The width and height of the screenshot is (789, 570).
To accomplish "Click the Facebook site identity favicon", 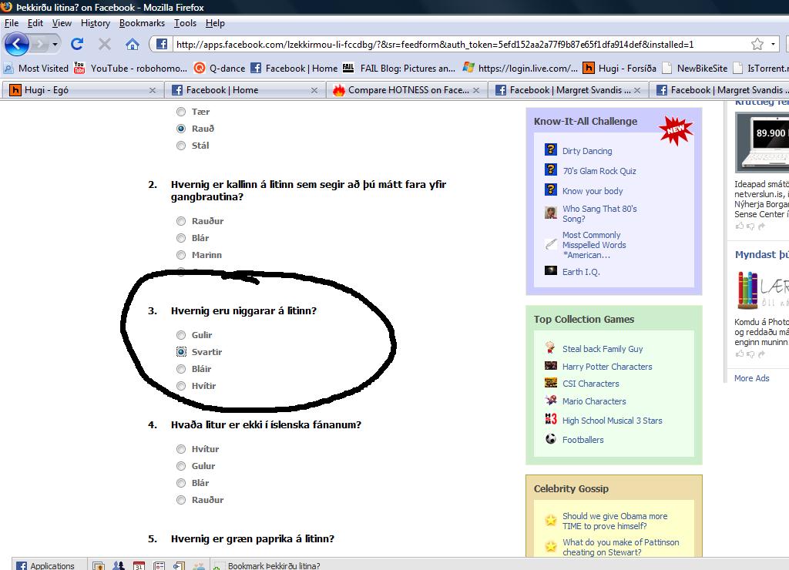I will 161,44.
